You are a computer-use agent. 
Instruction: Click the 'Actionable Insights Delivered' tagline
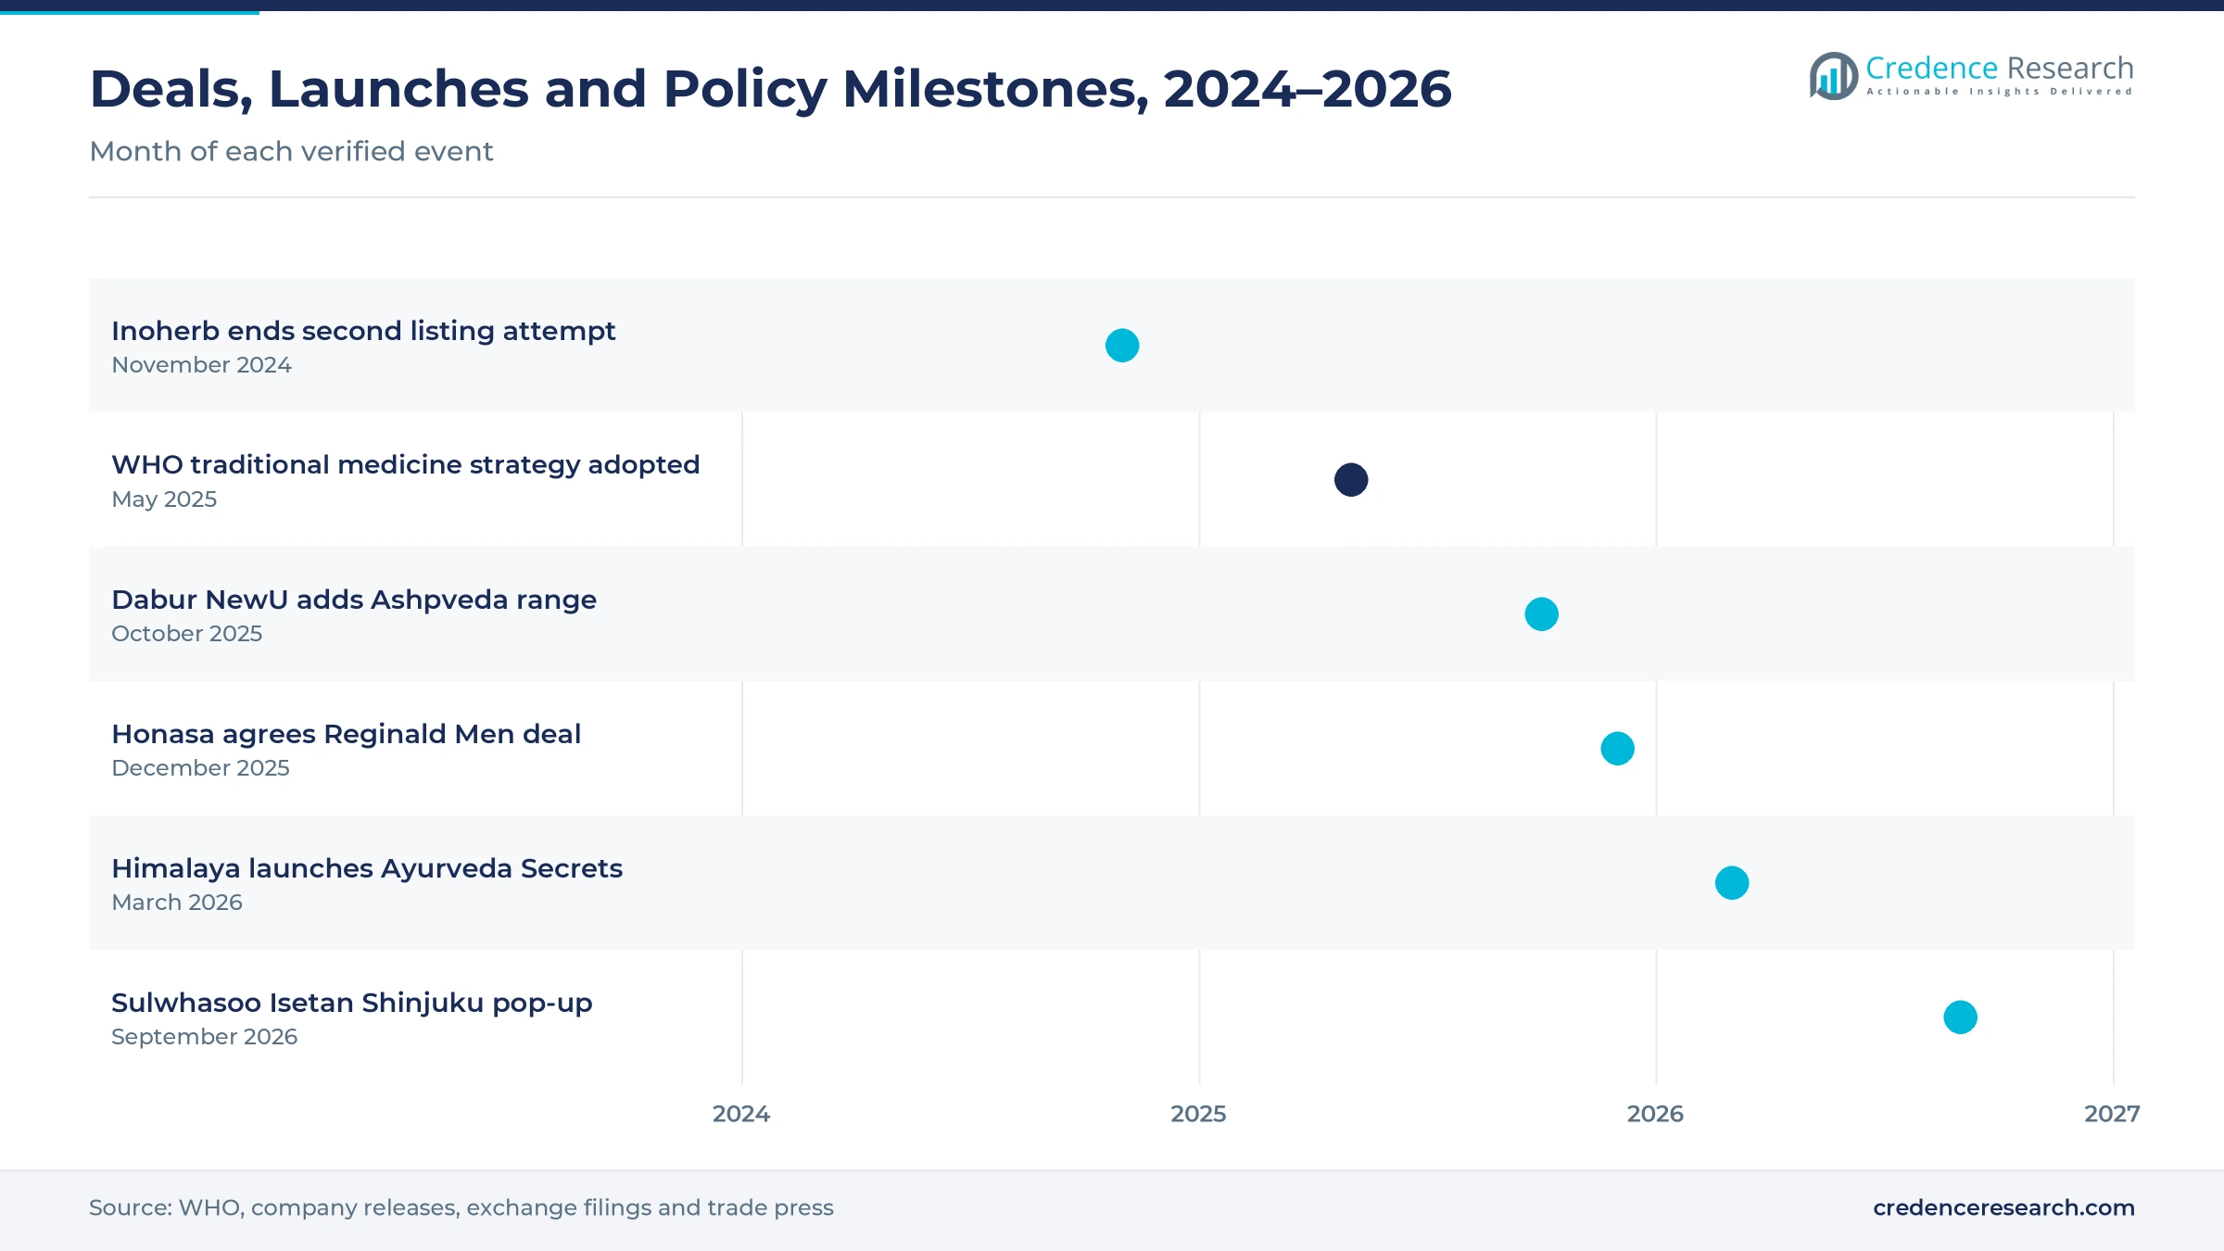[x=2000, y=92]
